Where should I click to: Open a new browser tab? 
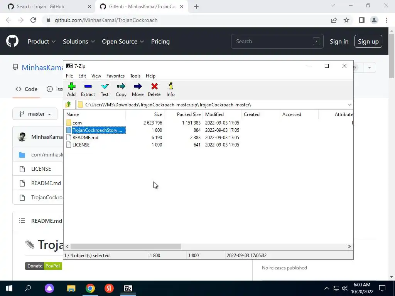coord(196,7)
